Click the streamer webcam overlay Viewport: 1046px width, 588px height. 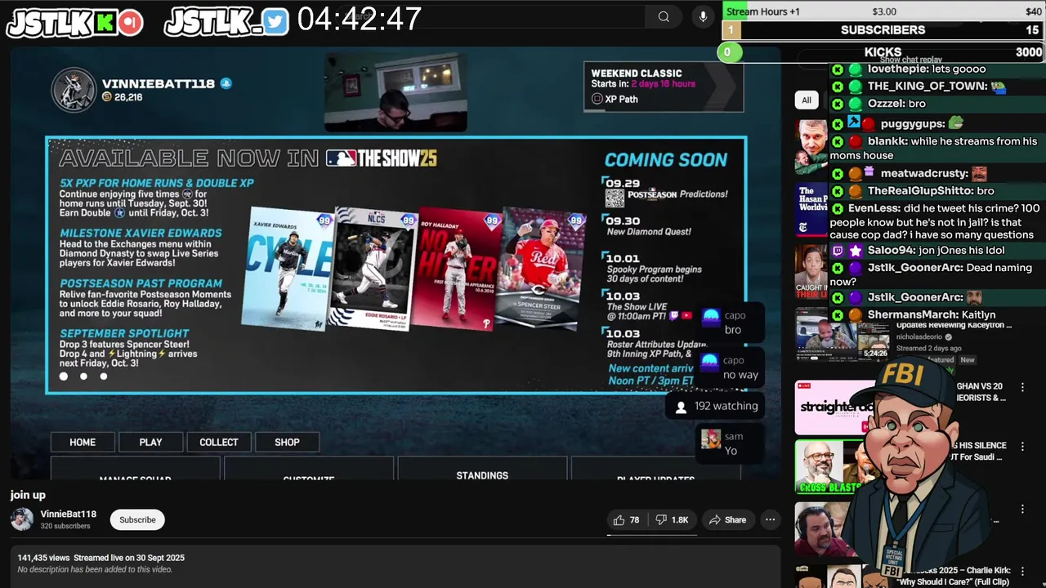coord(396,92)
